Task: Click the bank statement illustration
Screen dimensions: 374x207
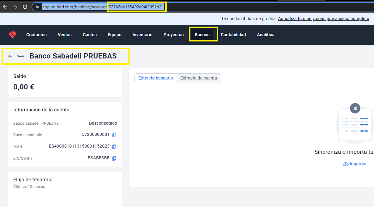Action: [x=355, y=123]
